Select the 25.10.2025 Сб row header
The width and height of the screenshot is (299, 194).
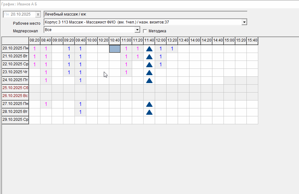coord(15,88)
